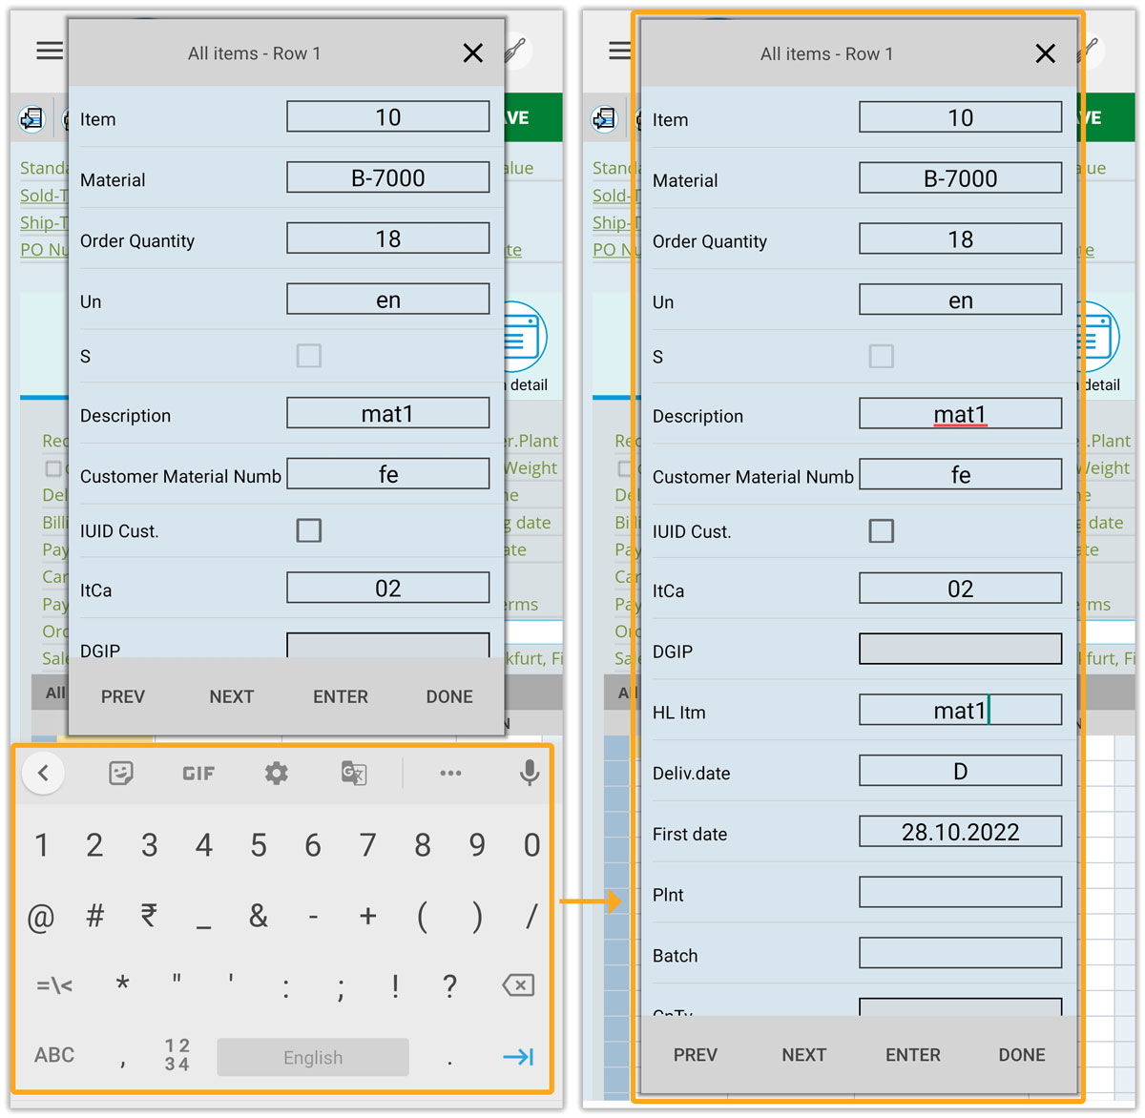The height and width of the screenshot is (1118, 1145).
Task: Tap the empty Batch input field
Action: (x=960, y=953)
